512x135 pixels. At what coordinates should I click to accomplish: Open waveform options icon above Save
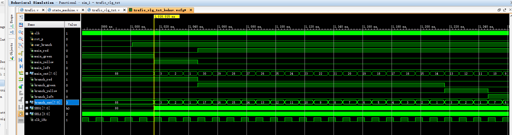[21, 17]
